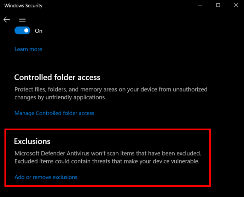
Task: Click the Windows Security title text
Action: coord(23,6)
